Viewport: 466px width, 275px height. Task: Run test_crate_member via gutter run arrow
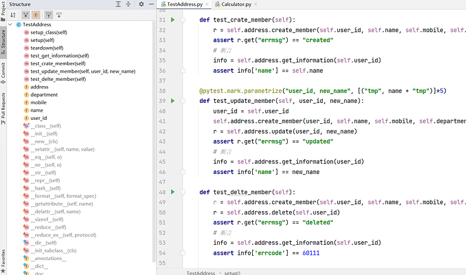172,20
